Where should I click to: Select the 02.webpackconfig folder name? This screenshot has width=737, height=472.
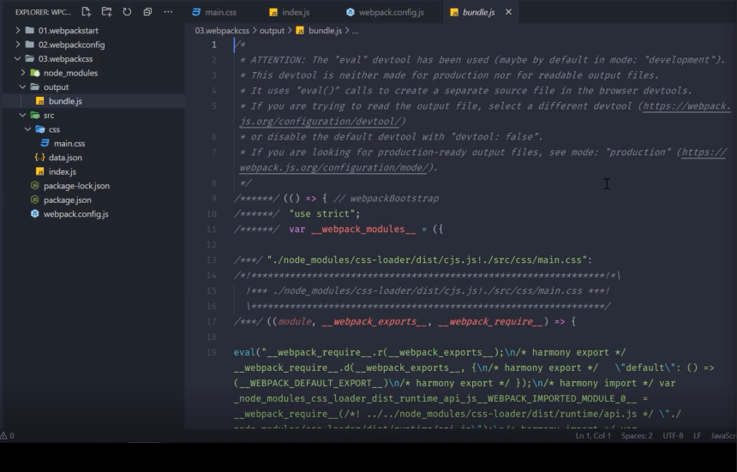tap(71, 45)
